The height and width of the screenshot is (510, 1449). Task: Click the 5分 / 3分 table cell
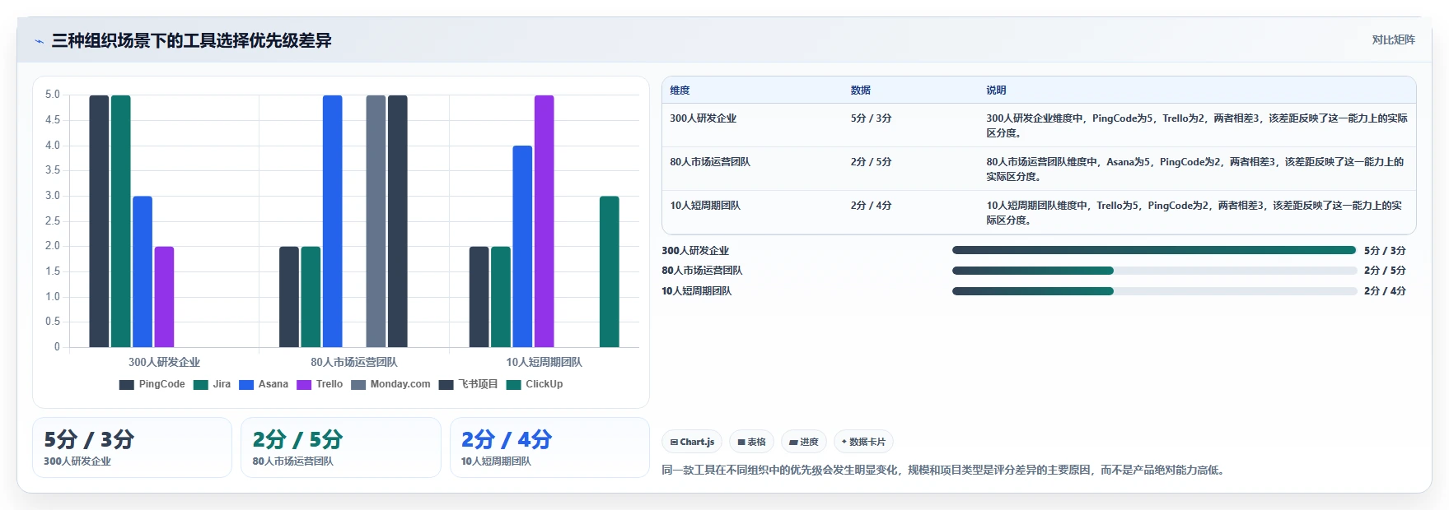coord(872,118)
